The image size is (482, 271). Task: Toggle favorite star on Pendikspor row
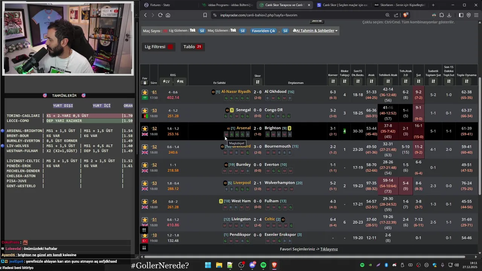(145, 235)
